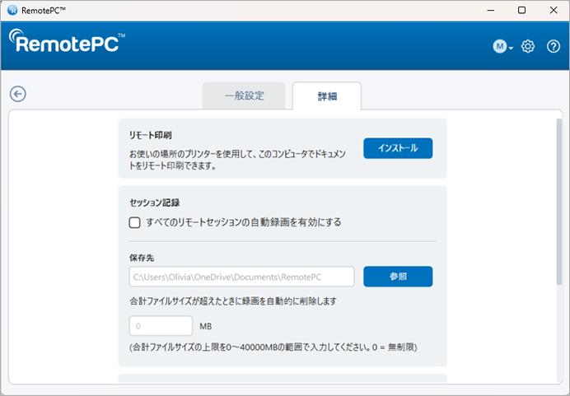This screenshot has width=570, height=396.
Task: Minimize the RemotePC window
Action: pyautogui.click(x=491, y=10)
